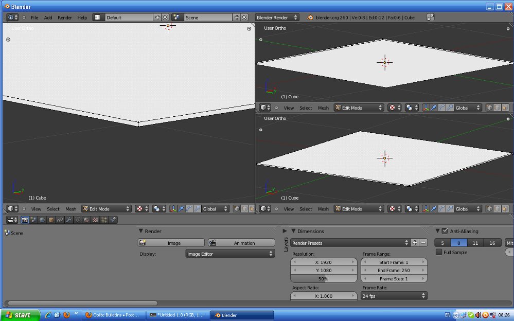Open the Modifiers wrench icon
The width and height of the screenshot is (514, 321).
[x=69, y=220]
